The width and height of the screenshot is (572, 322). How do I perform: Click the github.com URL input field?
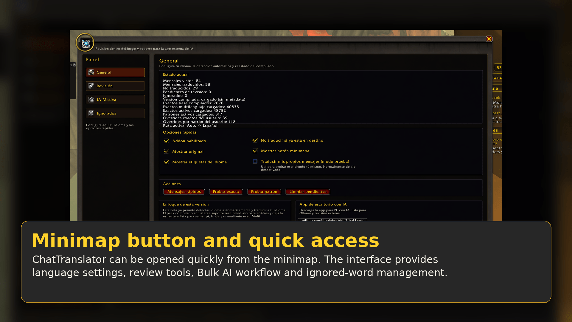coord(332,220)
